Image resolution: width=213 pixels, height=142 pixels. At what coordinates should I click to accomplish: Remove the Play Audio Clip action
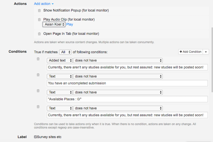(39, 20)
